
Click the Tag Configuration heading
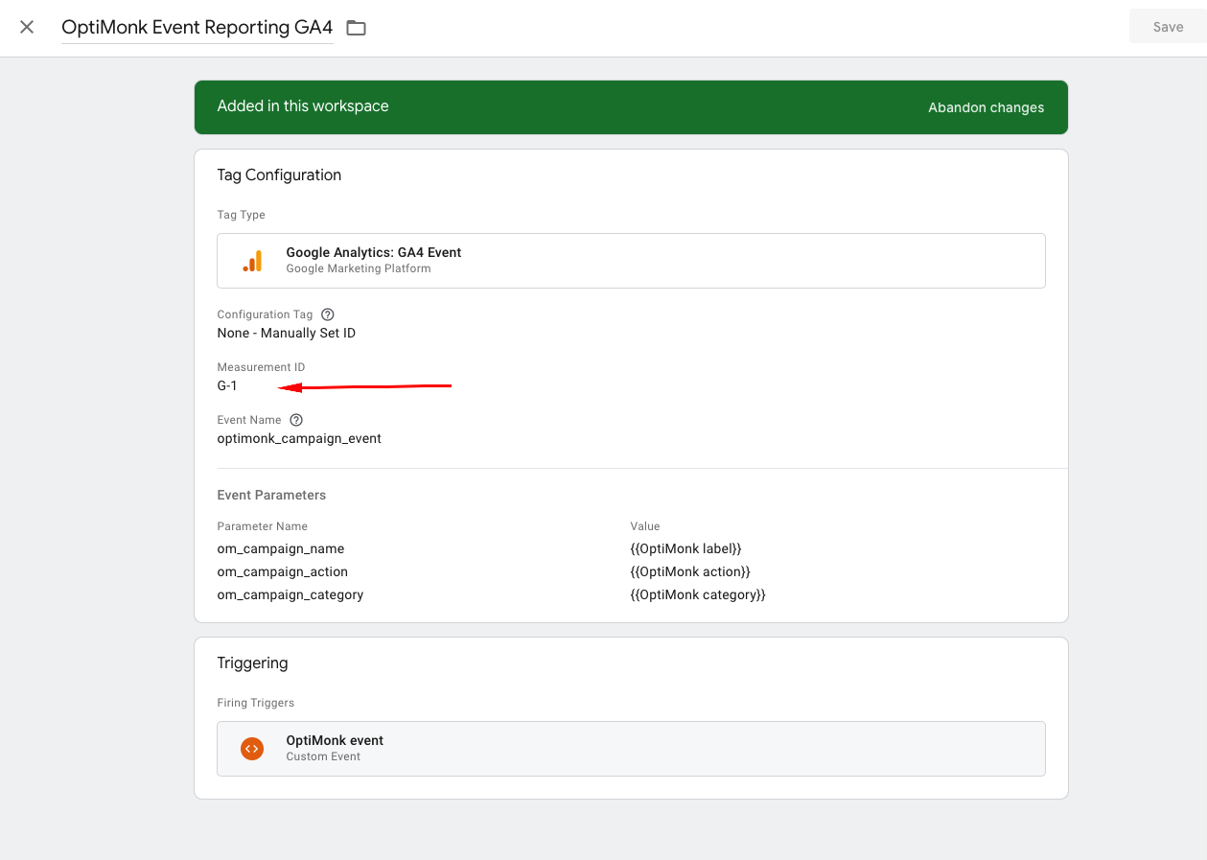pyautogui.click(x=279, y=174)
